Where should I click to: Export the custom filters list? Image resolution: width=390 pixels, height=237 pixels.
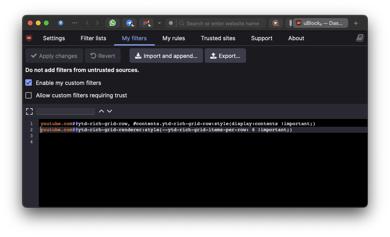point(225,56)
